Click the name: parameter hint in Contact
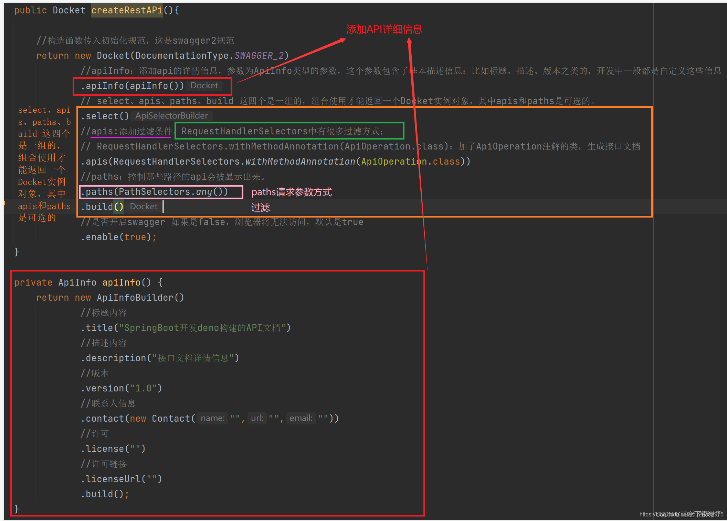This screenshot has width=727, height=521. coord(212,418)
